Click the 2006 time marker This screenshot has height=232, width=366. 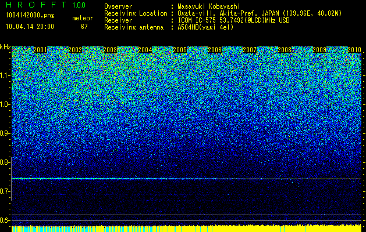215,50
